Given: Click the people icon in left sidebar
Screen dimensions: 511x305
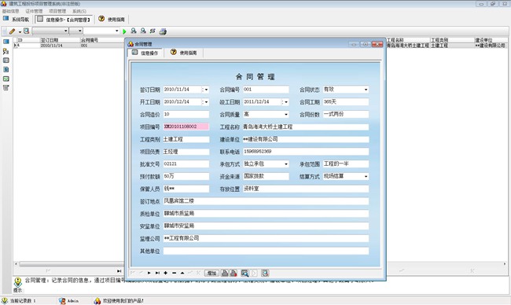Looking at the screenshot, I should 6,51.
